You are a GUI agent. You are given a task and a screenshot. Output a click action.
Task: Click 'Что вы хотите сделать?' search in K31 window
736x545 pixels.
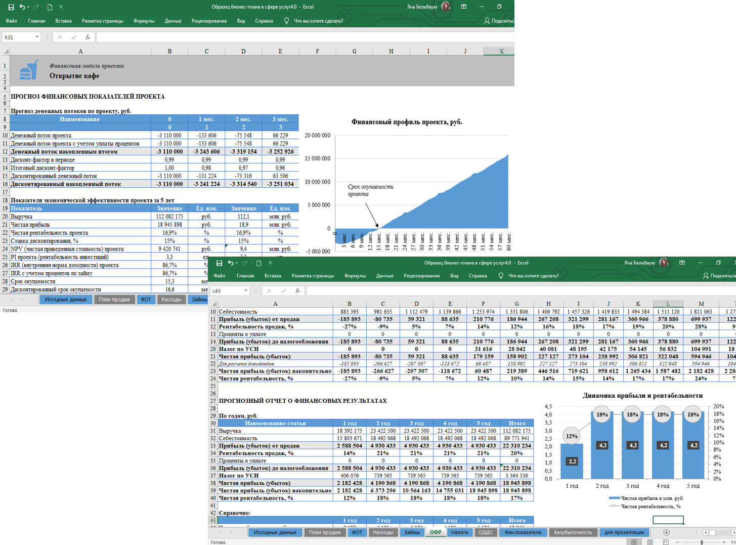coord(318,21)
